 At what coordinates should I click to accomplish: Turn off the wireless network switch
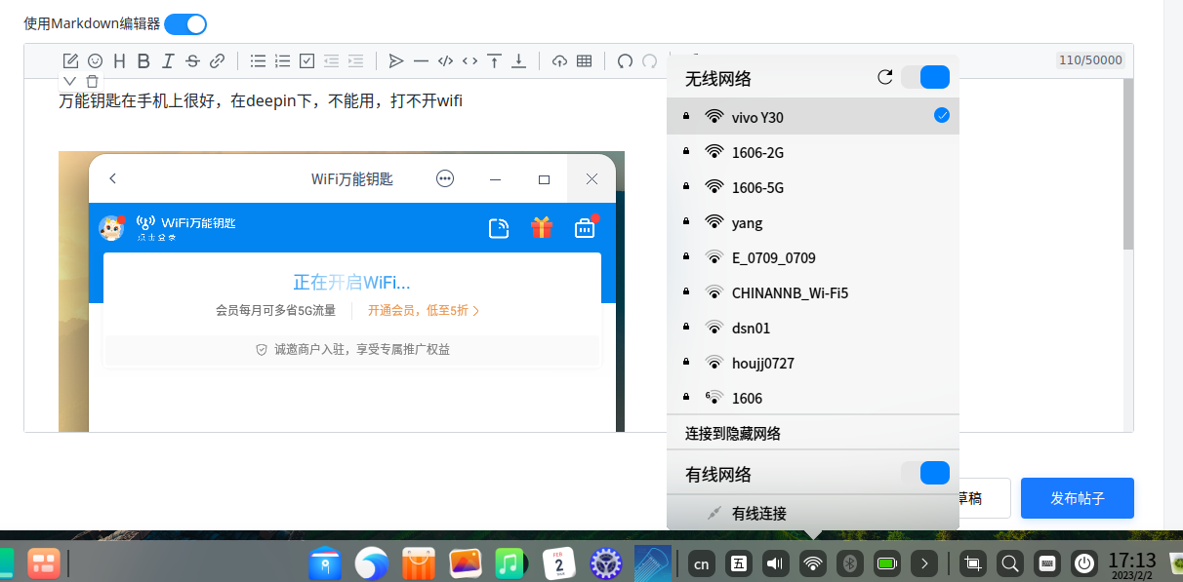click(925, 77)
